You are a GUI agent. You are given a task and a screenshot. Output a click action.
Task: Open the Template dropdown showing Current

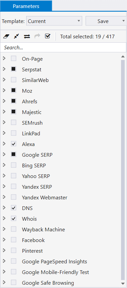click(54, 21)
